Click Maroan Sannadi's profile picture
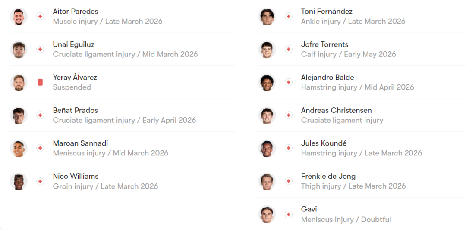The width and height of the screenshot is (466, 230). (x=19, y=148)
